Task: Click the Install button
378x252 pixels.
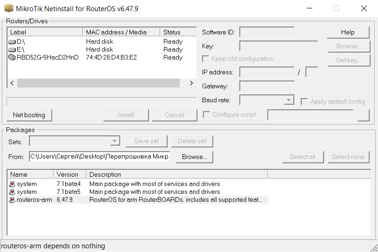Action: (x=126, y=115)
